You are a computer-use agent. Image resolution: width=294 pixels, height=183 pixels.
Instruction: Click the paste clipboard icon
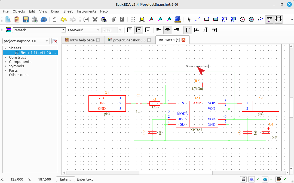pyautogui.click(x=104, y=19)
